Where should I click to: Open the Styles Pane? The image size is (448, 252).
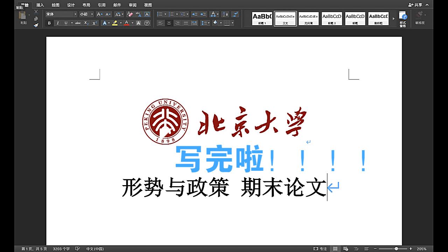coord(403,19)
